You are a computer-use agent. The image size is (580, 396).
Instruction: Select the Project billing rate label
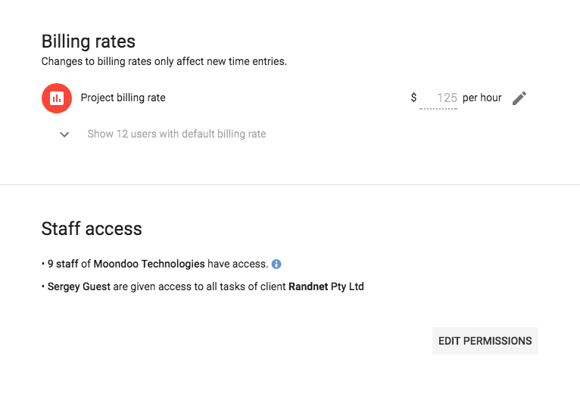123,97
